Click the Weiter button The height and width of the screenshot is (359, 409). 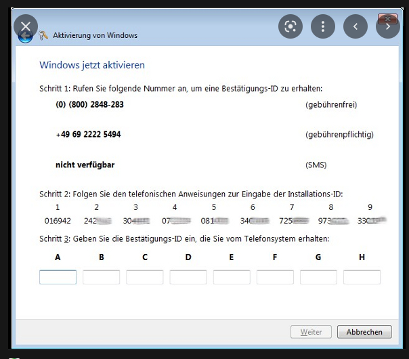pos(311,332)
